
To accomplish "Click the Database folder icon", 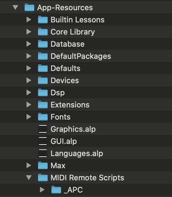I will [43, 44].
